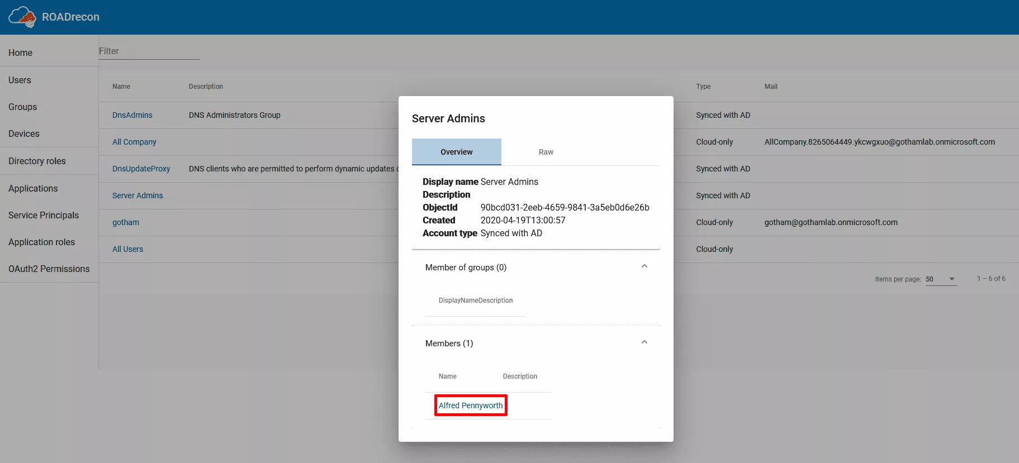
Task: Click the Account type value Synced with AD
Action: [511, 233]
